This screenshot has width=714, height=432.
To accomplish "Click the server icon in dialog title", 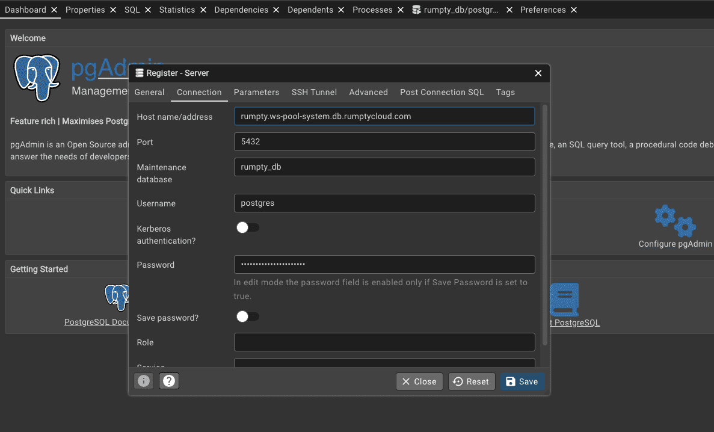I will click(x=140, y=73).
